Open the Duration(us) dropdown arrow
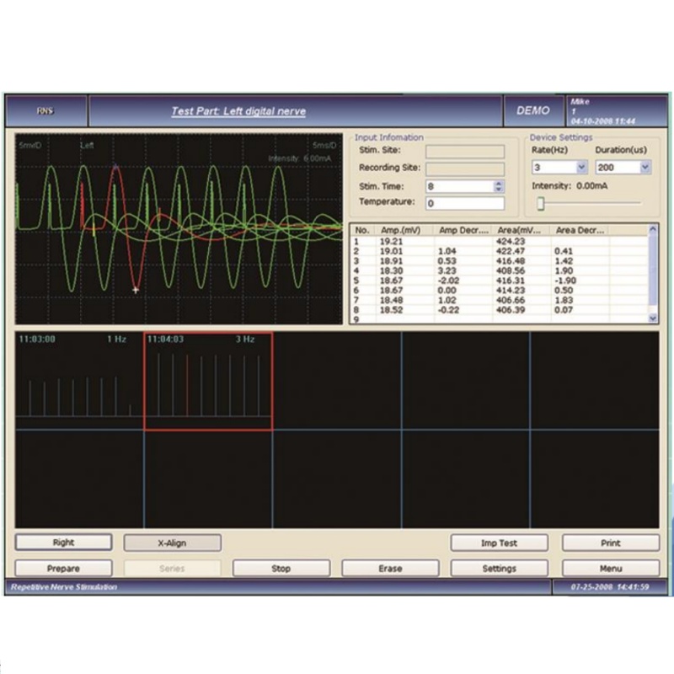674x674 pixels. [645, 167]
